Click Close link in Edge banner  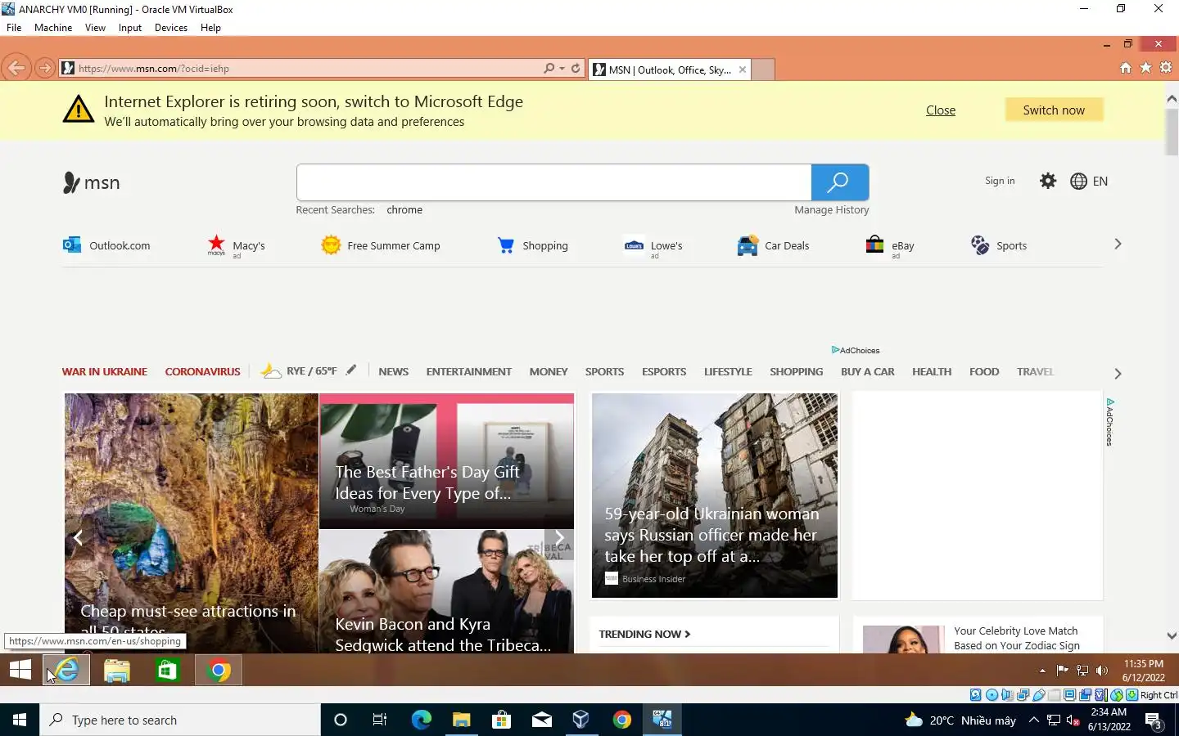[x=941, y=110]
